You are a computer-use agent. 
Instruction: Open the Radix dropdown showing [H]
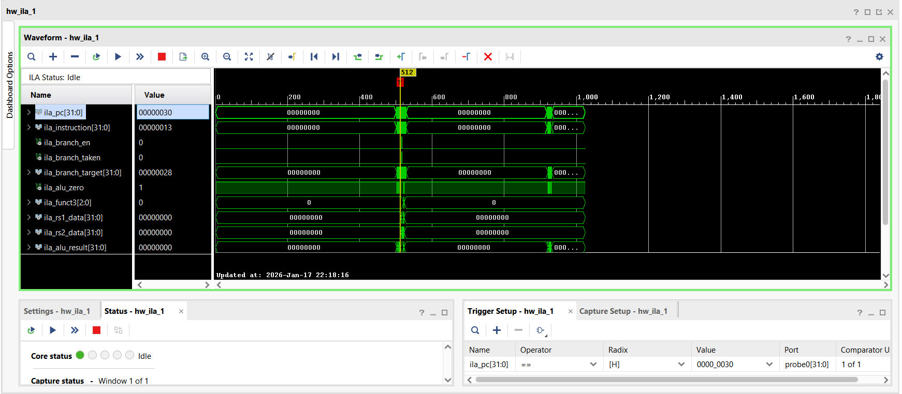(x=647, y=365)
